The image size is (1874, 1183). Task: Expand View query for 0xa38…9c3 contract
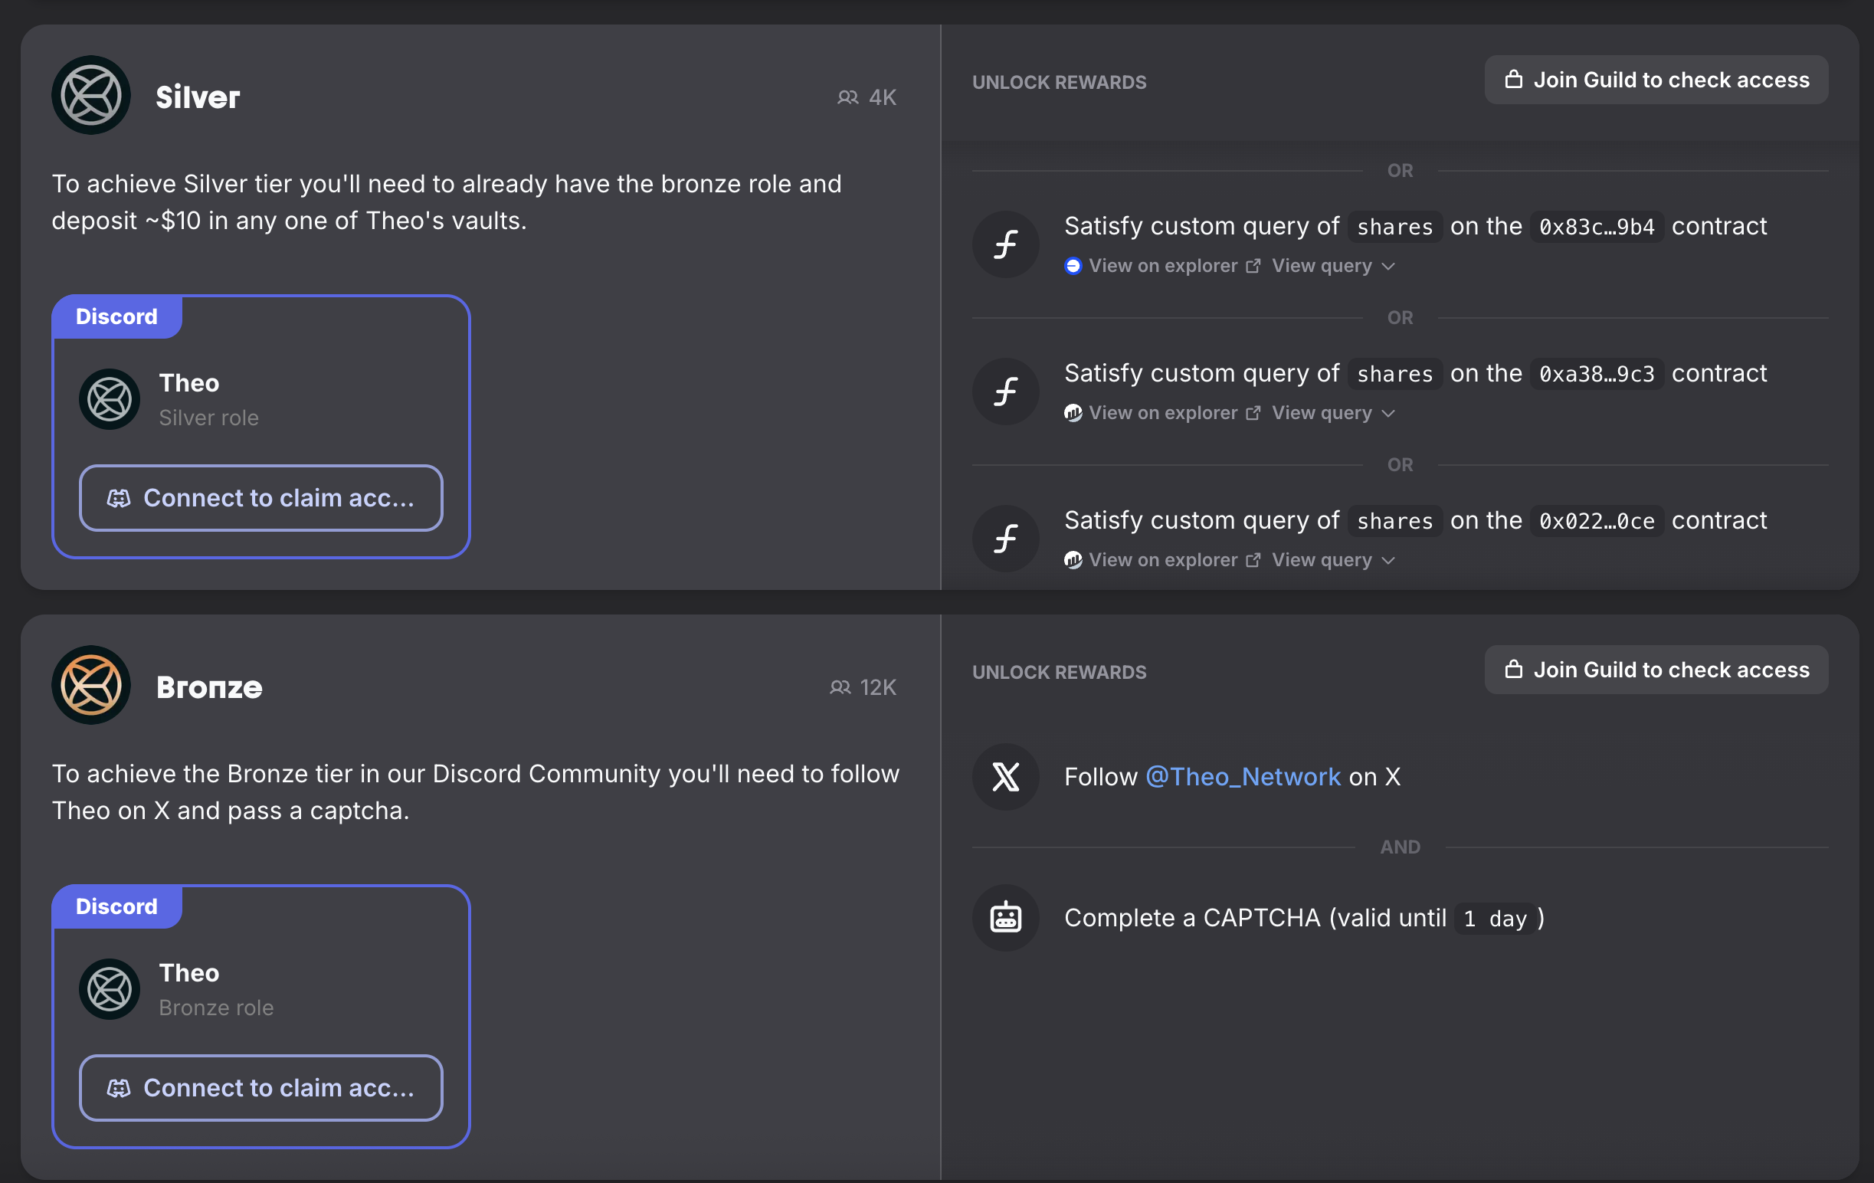(x=1332, y=413)
